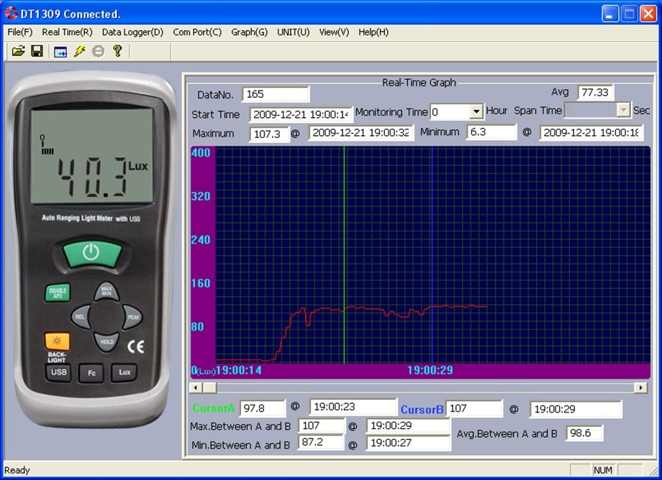Image resolution: width=662 pixels, height=480 pixels.
Task: Click the yellow question mark help icon
Action: click(117, 51)
